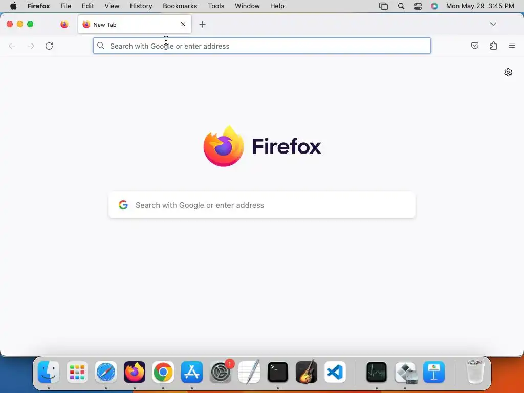This screenshot has height=393, width=524.
Task: Focus the page center Google search box
Action: tap(262, 205)
